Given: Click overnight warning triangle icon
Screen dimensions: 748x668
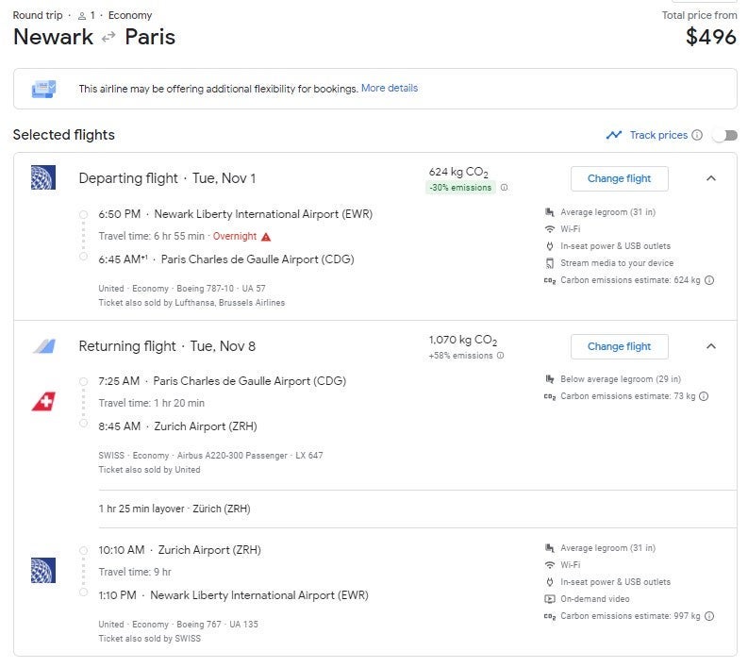Looking at the screenshot, I should [266, 237].
